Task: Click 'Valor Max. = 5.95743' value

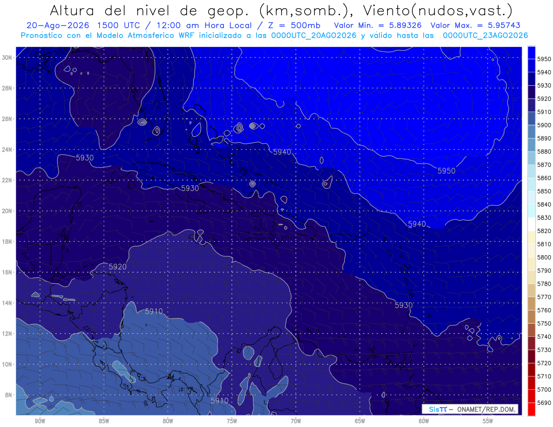Action: coord(476,25)
